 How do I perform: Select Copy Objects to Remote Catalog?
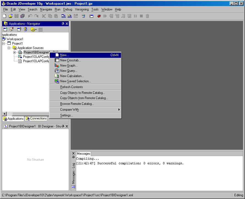(x=85, y=93)
